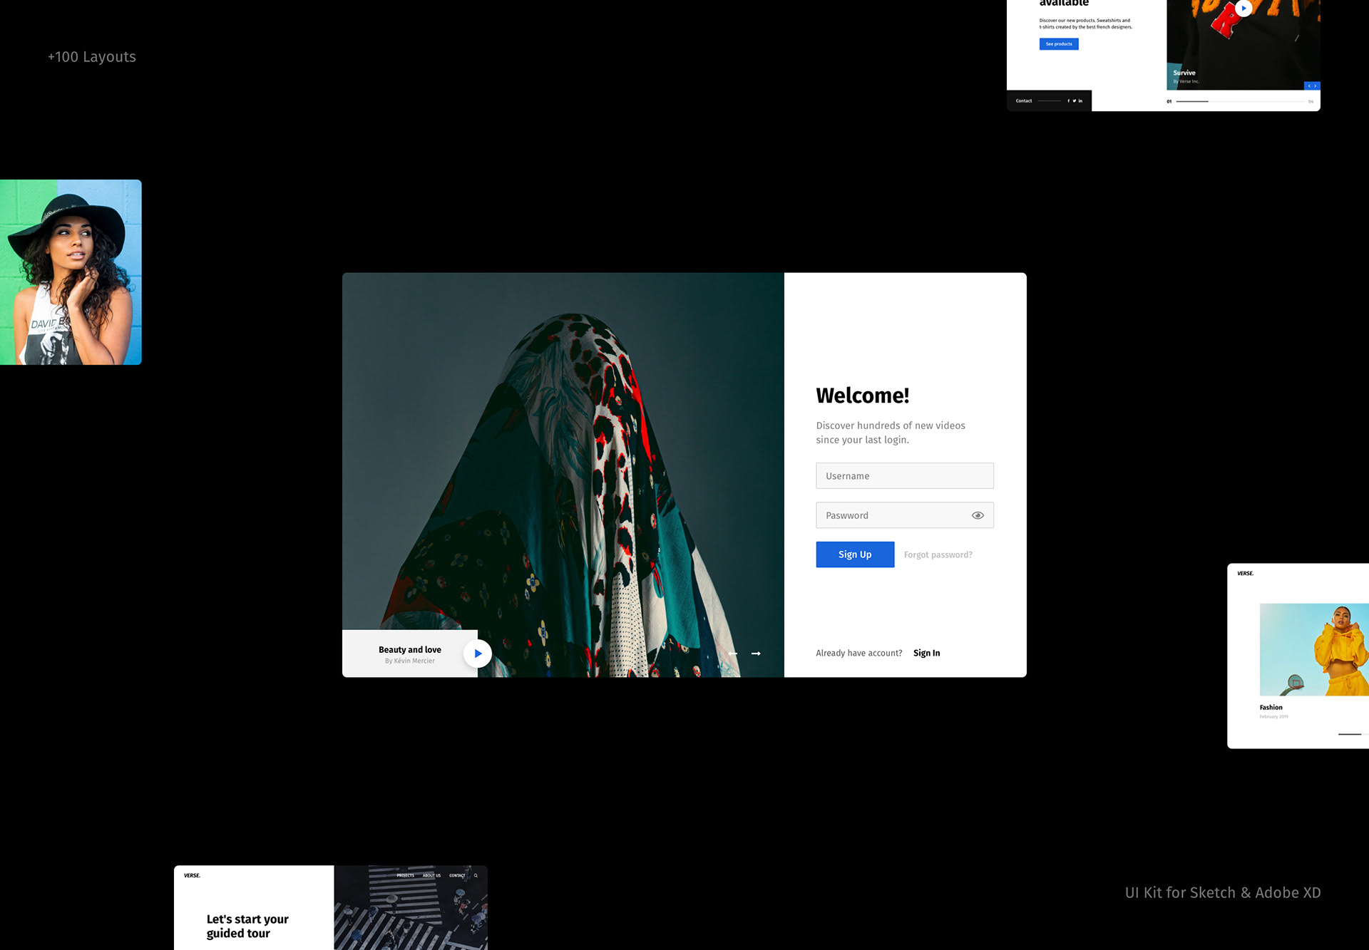This screenshot has height=950, width=1369.
Task: Toggle password visibility eye icon
Action: (977, 513)
